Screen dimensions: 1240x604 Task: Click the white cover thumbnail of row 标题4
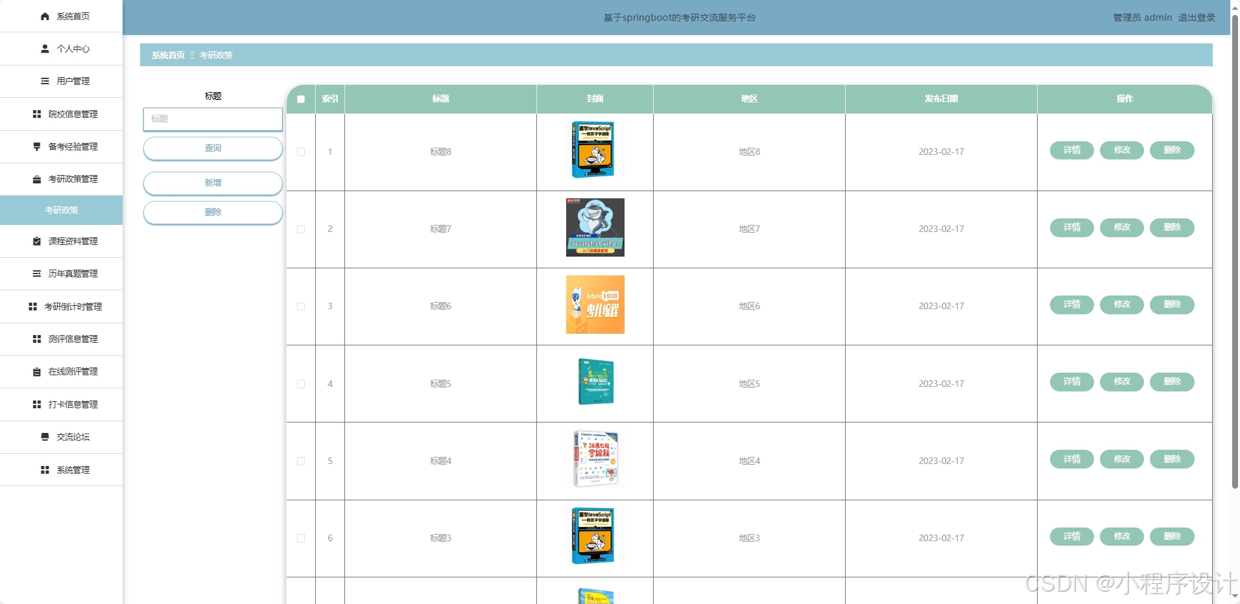click(595, 459)
